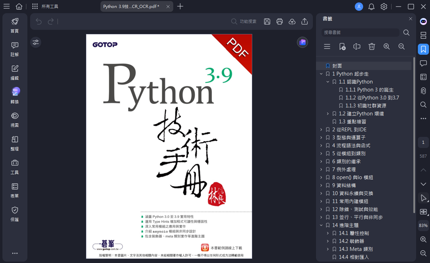The width and height of the screenshot is (430, 263).
Task: Open the 所有工具 all tools menu
Action: tap(45, 7)
